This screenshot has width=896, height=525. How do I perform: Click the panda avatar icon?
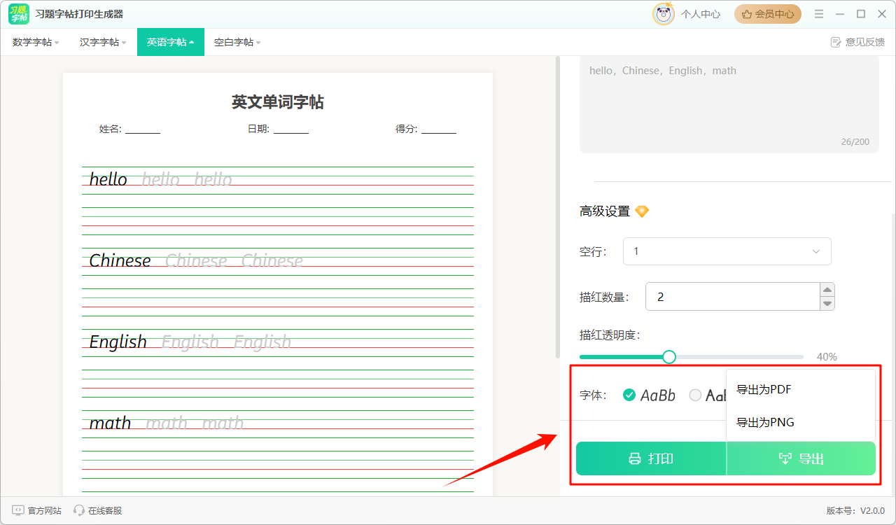pyautogui.click(x=663, y=14)
